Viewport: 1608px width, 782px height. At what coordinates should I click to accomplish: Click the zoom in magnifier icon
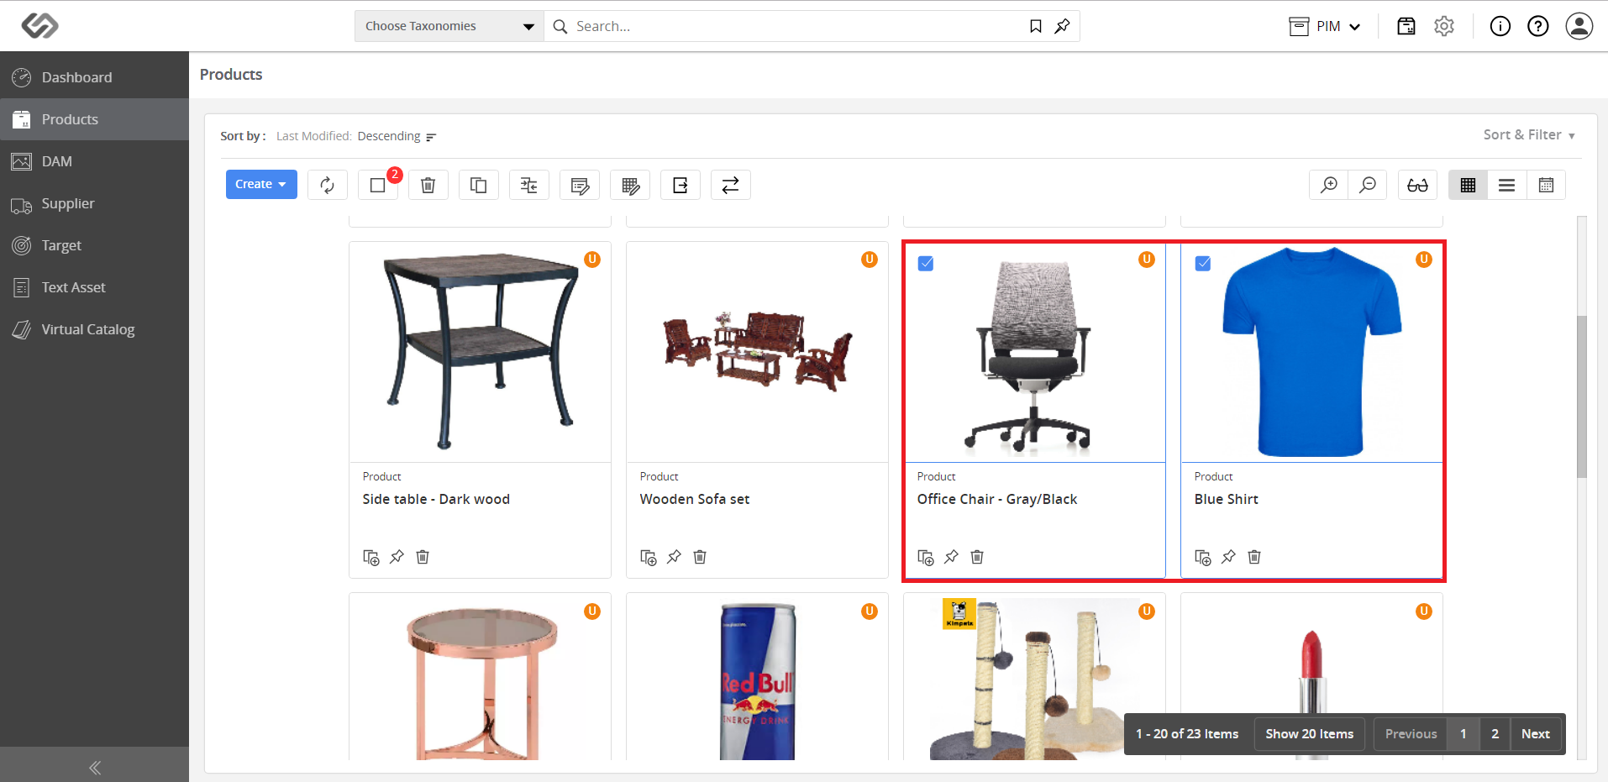(x=1329, y=185)
